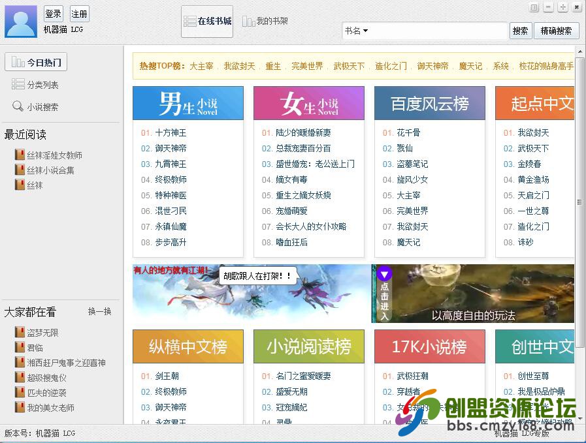Viewport: 586px width, 443px height.
Task: Open recent book 丝袜
Action: click(x=35, y=185)
